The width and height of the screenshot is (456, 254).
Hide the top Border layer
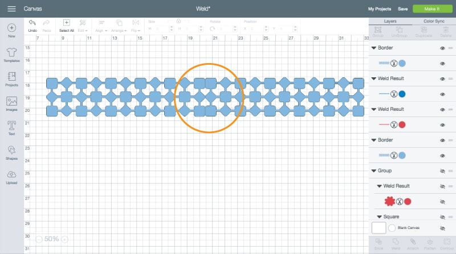pos(442,48)
